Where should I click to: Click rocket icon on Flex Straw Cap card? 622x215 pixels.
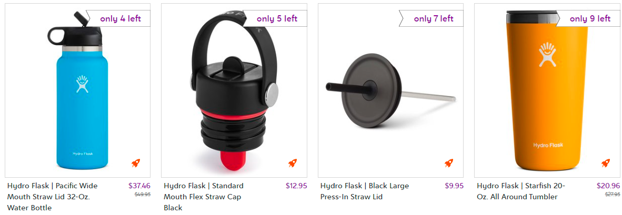tap(293, 163)
